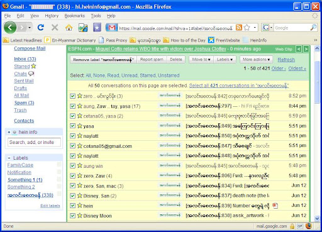The image size is (322, 232).
Task: Expand the hein info chat panel
Action: [x=9, y=132]
